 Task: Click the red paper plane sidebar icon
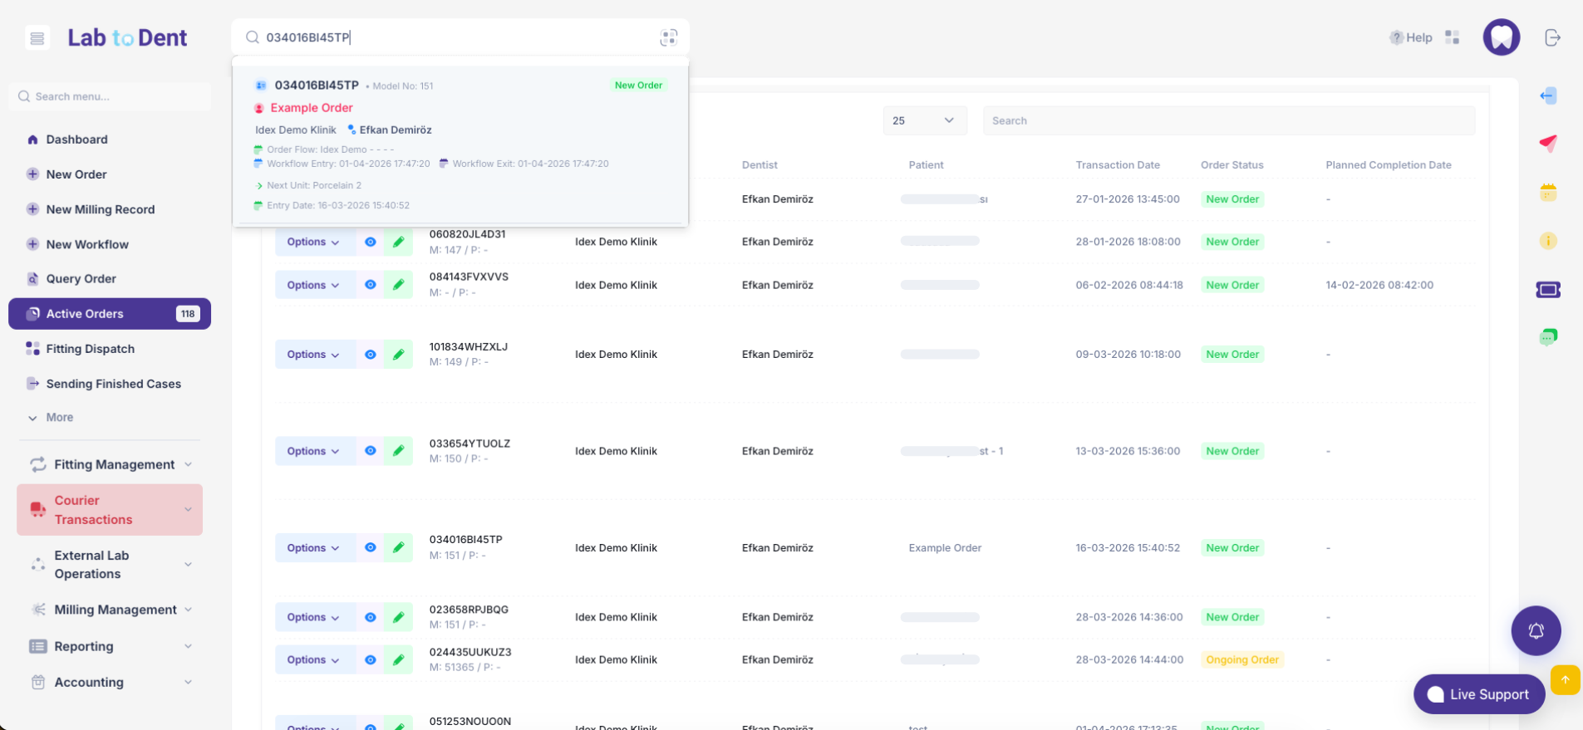(1547, 144)
